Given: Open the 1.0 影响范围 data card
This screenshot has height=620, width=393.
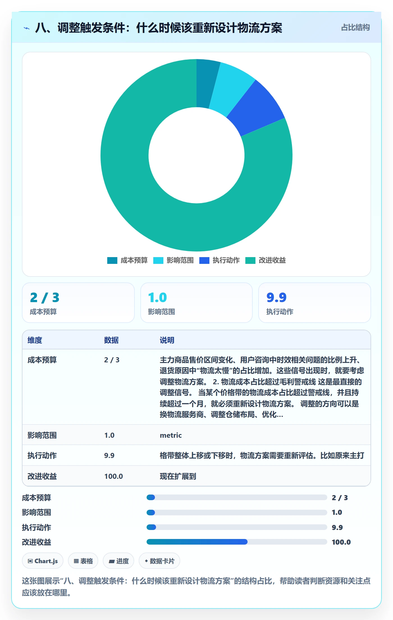Looking at the screenshot, I should 196,303.
